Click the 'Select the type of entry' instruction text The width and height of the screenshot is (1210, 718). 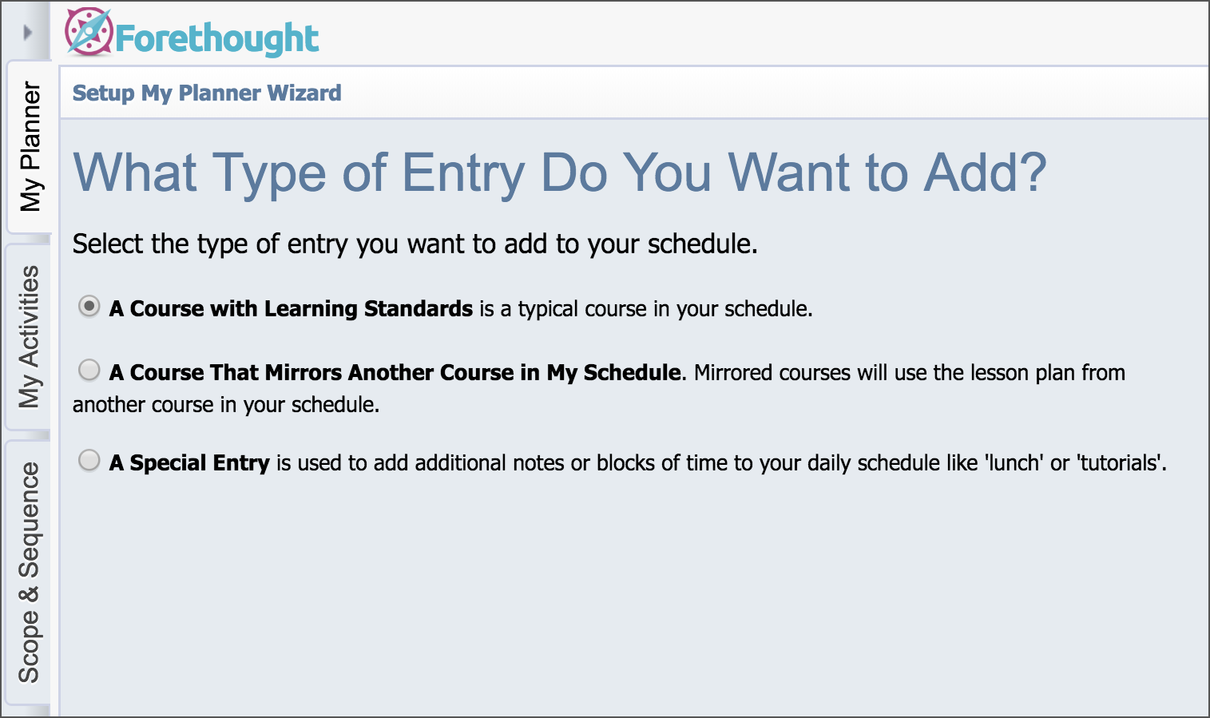point(415,244)
